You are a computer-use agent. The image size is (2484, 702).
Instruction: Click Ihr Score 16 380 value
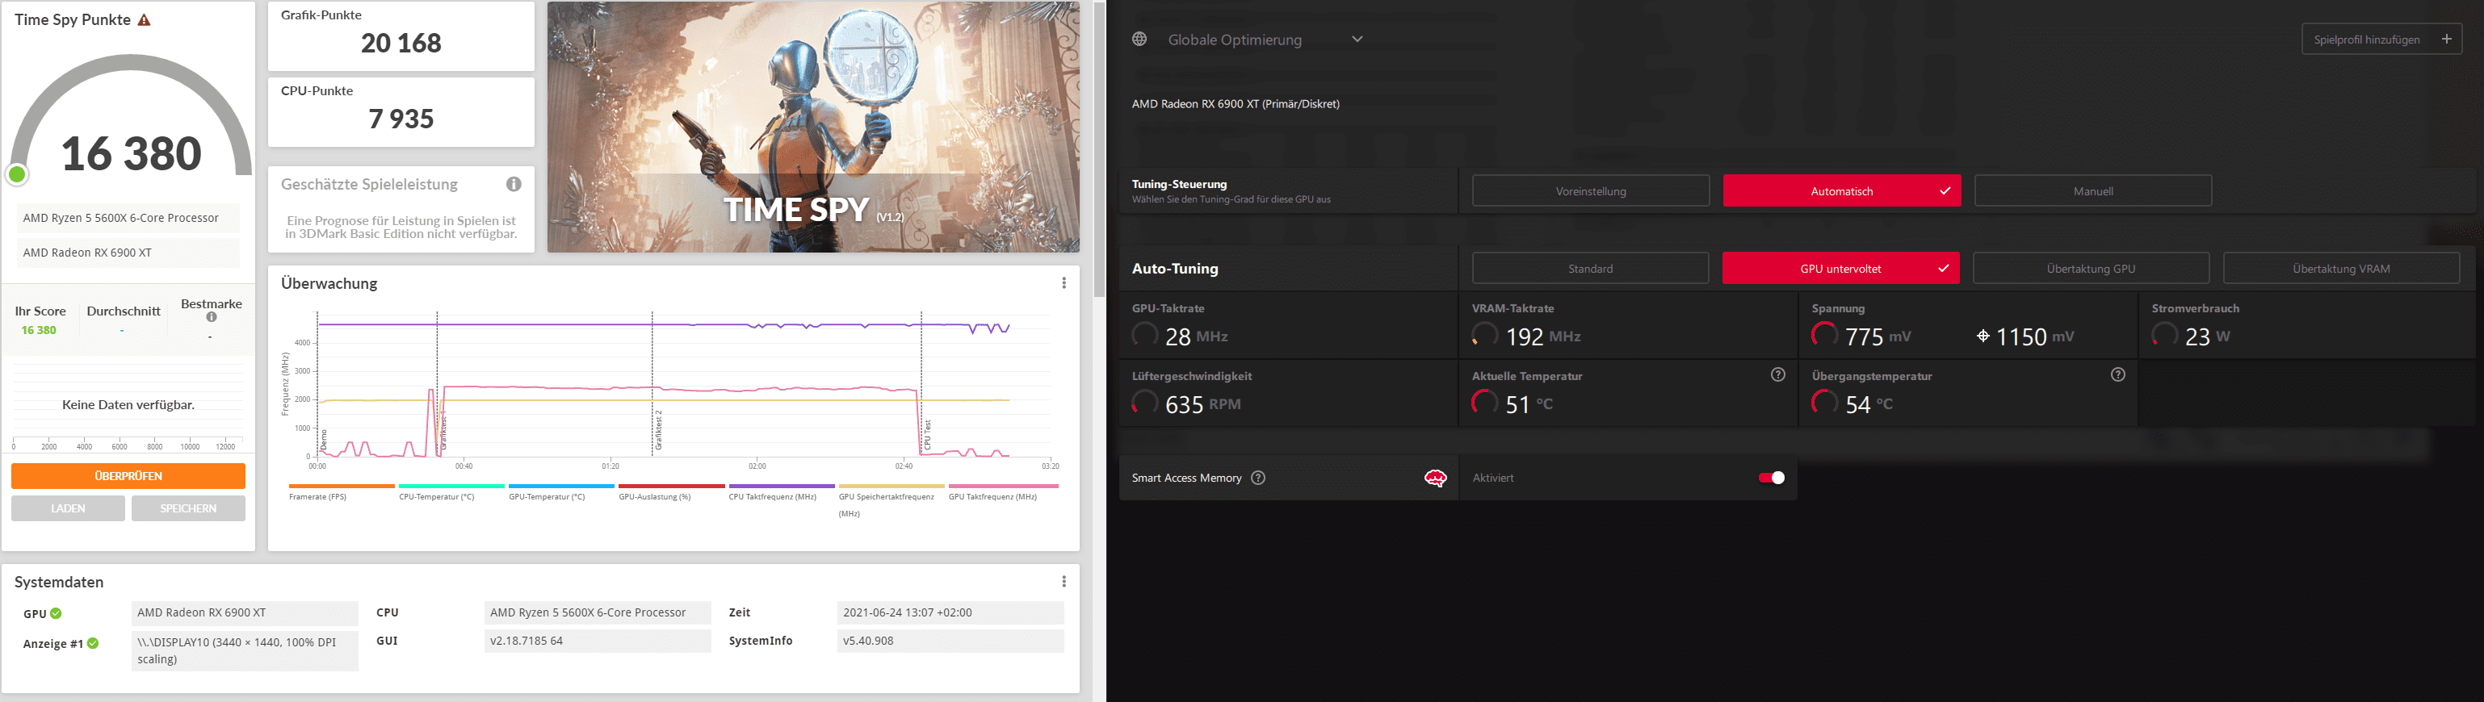point(39,330)
